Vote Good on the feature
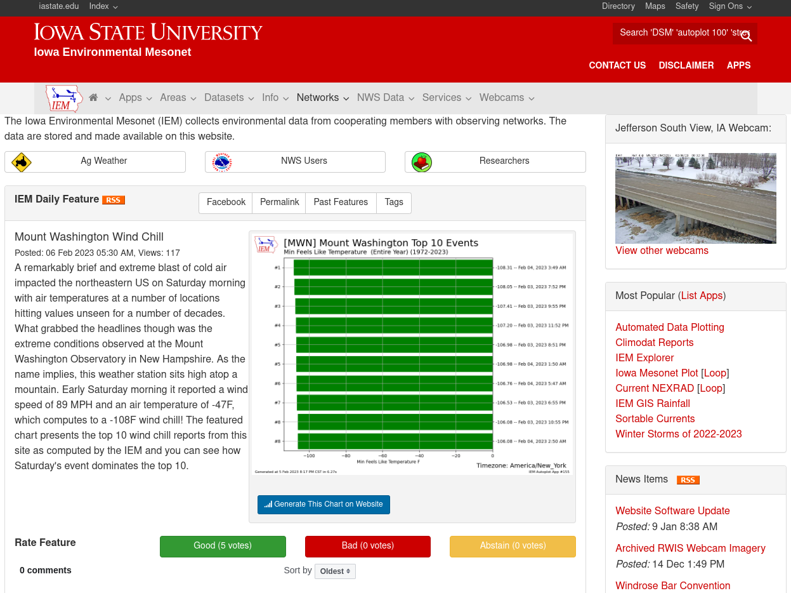 click(223, 547)
